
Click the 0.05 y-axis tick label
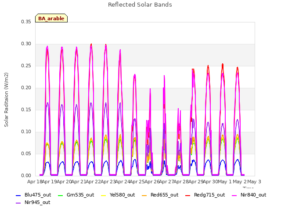tap(26, 153)
